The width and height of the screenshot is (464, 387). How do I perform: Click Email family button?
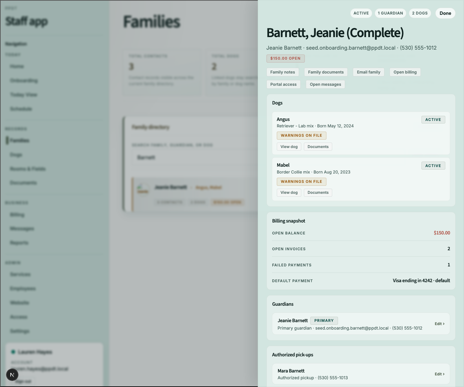[x=369, y=72]
